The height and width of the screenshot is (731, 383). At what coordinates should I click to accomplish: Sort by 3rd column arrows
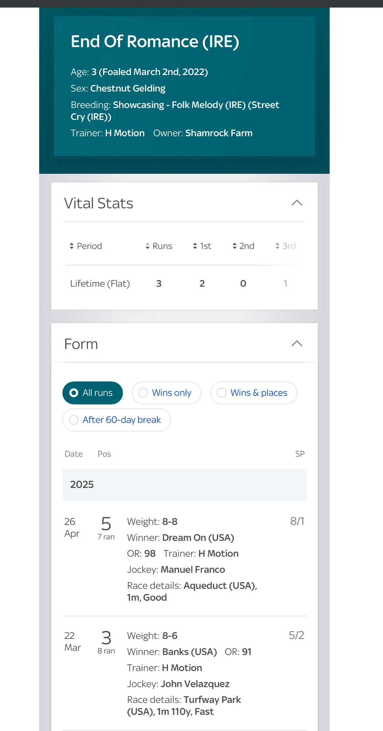coord(278,246)
